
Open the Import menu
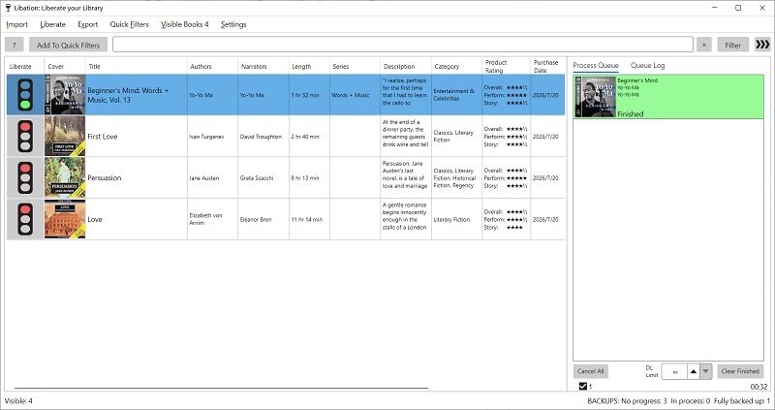(16, 24)
